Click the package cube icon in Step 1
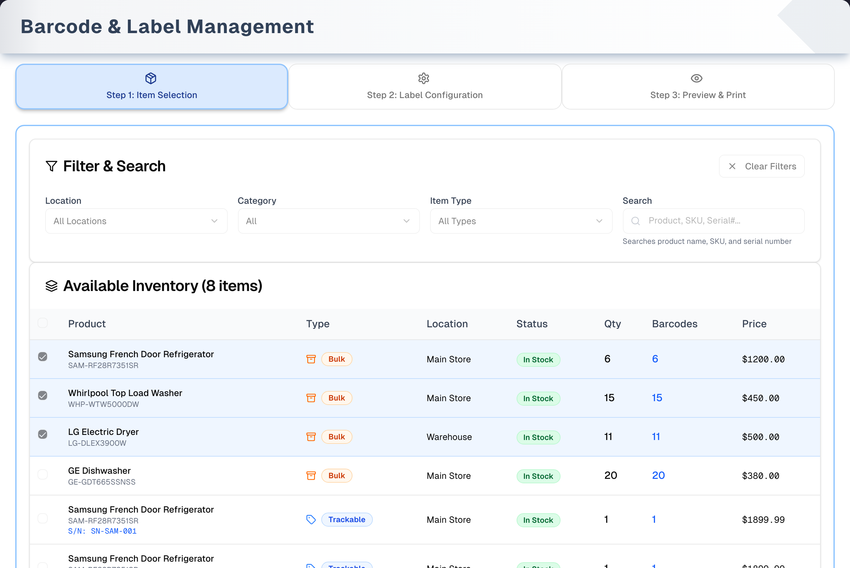The image size is (850, 568). point(151,78)
